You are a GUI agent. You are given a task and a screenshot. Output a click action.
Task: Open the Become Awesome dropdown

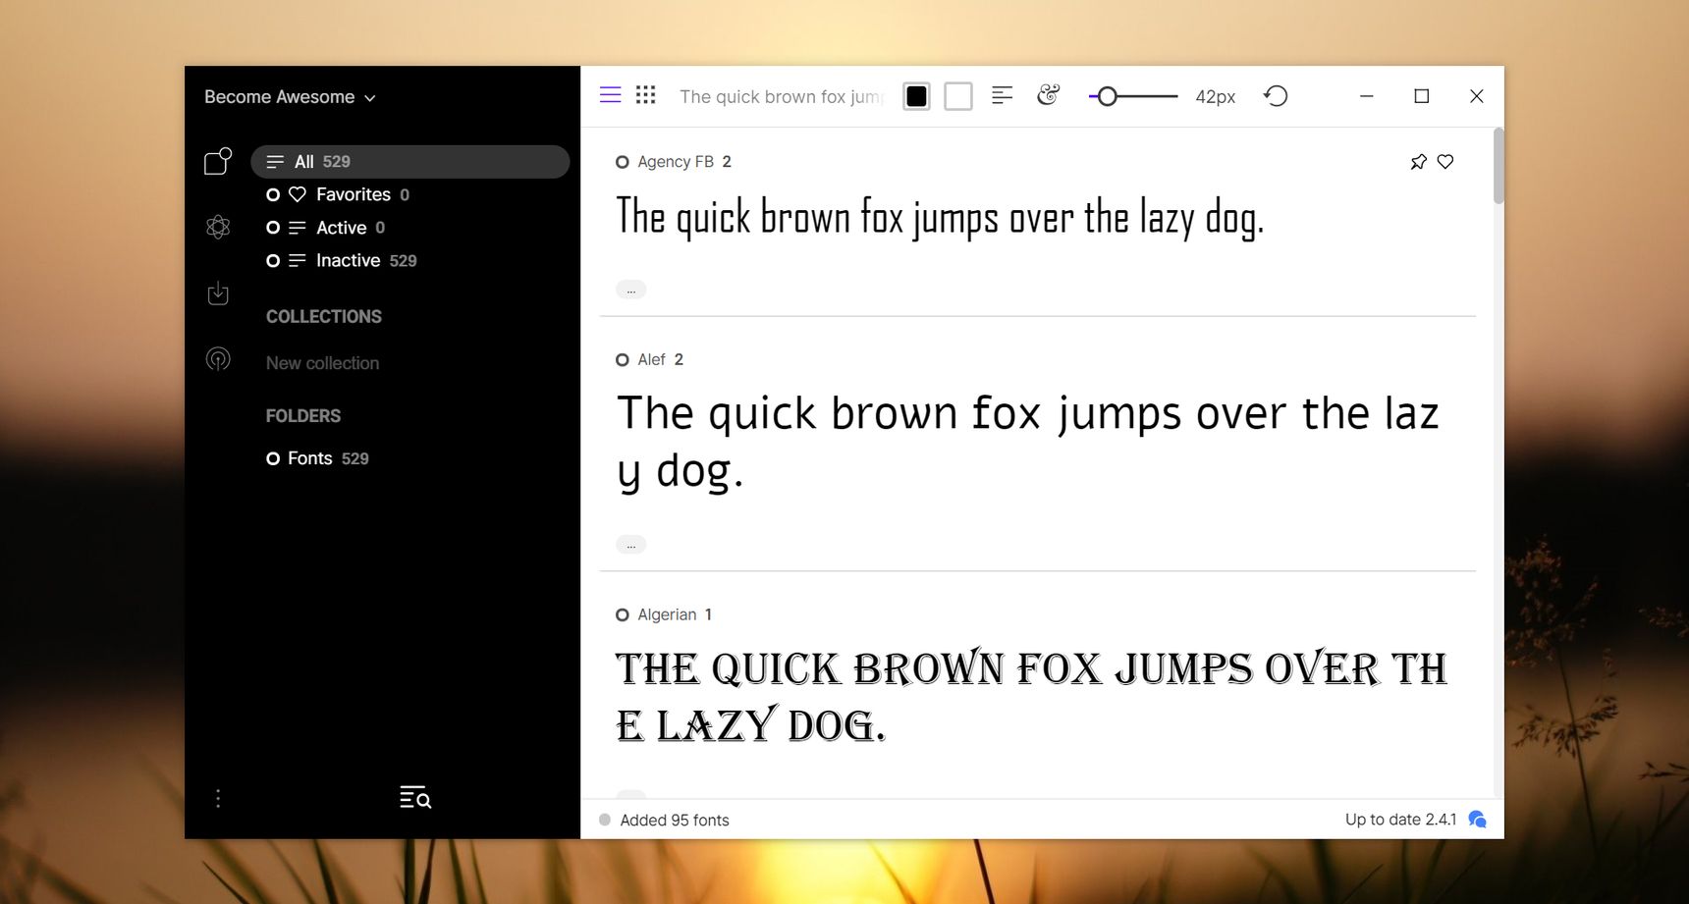coord(290,97)
